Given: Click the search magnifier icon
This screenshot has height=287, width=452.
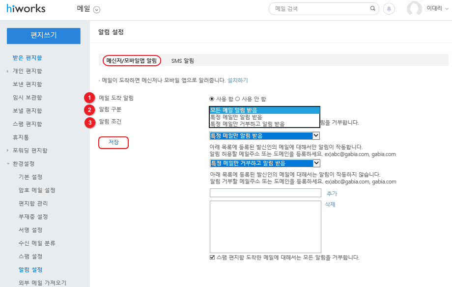Looking at the screenshot, I should click(x=372, y=9).
